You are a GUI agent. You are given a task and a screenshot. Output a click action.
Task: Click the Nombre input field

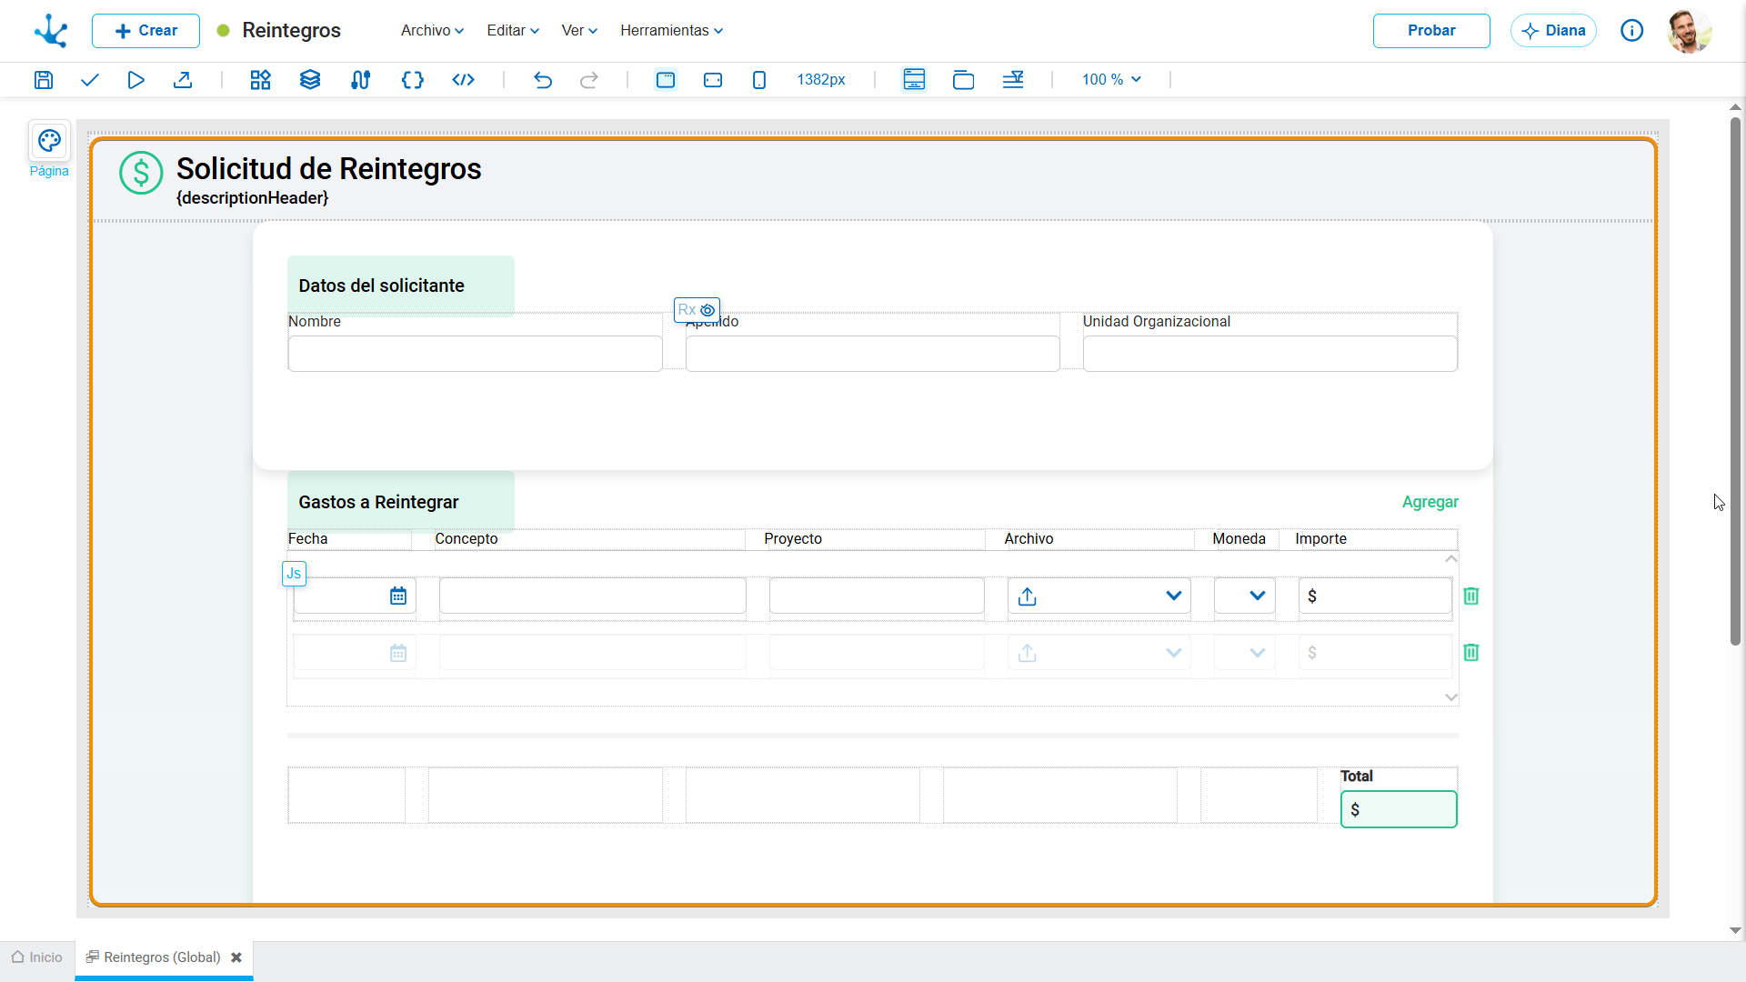coord(476,354)
